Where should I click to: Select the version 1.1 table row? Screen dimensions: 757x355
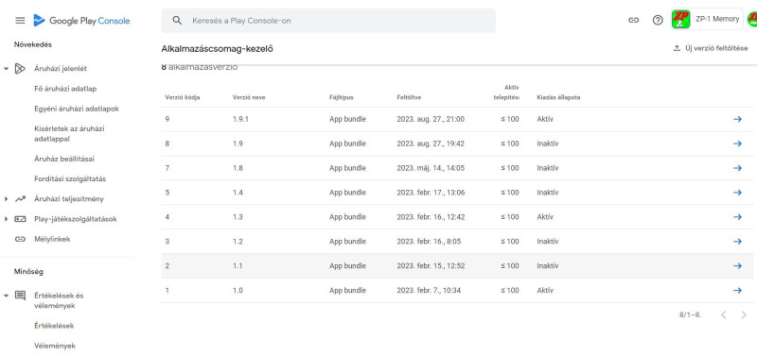pos(457,266)
